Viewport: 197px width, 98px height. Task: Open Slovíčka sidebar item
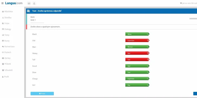pyautogui.click(x=7, y=17)
